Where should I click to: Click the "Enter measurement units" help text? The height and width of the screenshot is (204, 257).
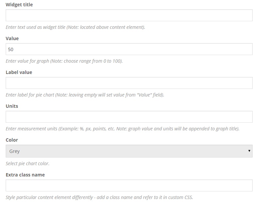point(123,129)
